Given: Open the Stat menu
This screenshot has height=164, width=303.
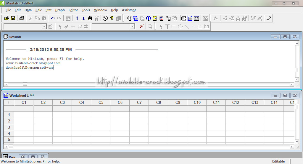Looking at the screenshot, I should point(49,10).
